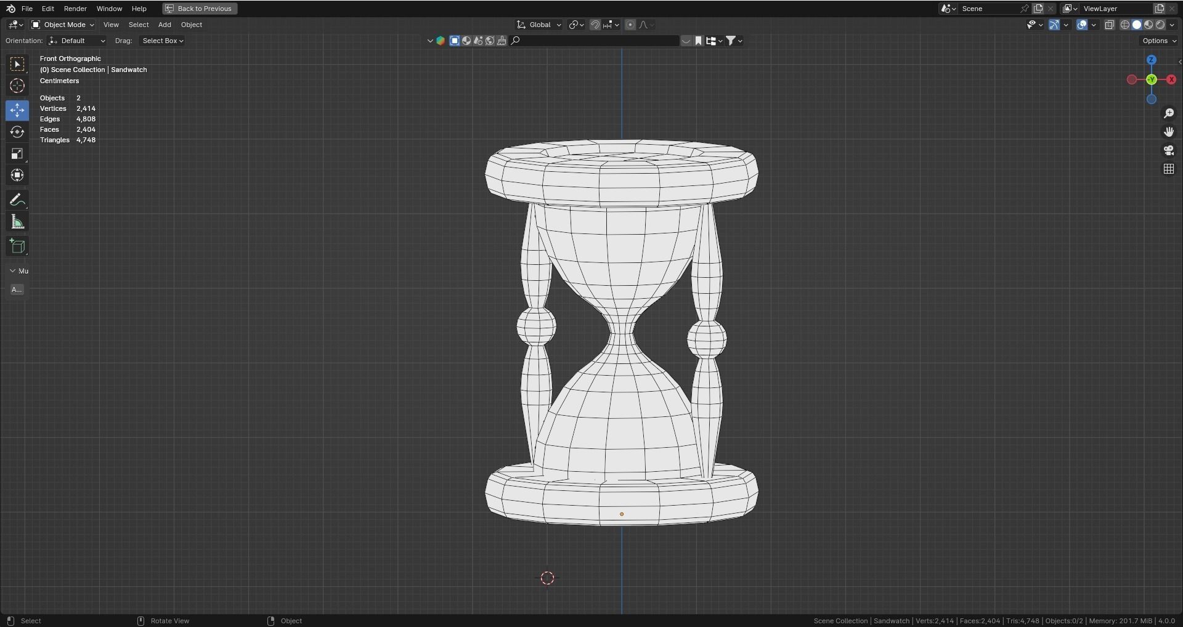This screenshot has height=627, width=1183.
Task: Click the A... toolbar button
Action: 17,289
